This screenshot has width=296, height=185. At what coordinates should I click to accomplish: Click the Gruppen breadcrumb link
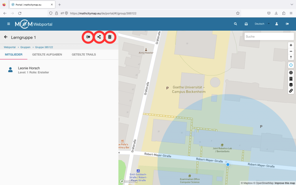25,47
